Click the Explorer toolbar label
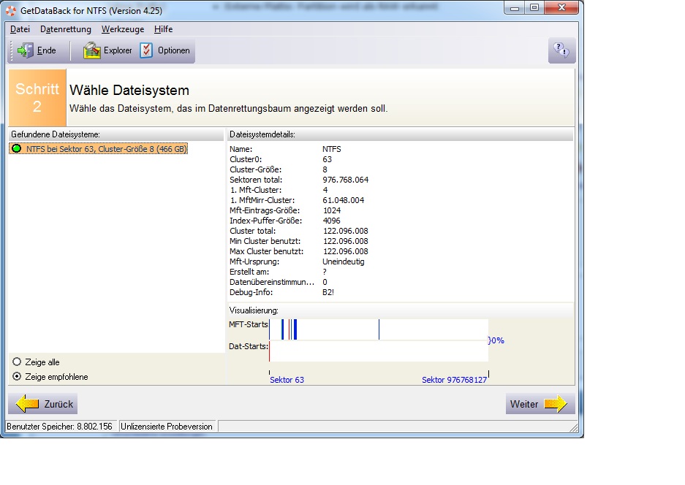 [118, 50]
